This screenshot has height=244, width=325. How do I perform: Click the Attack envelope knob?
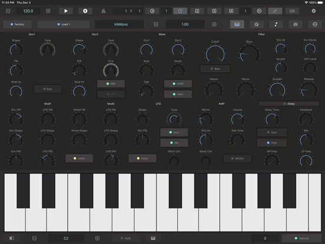(214, 90)
